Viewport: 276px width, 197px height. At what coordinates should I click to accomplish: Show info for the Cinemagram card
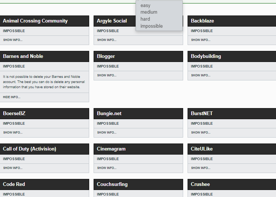click(106, 168)
